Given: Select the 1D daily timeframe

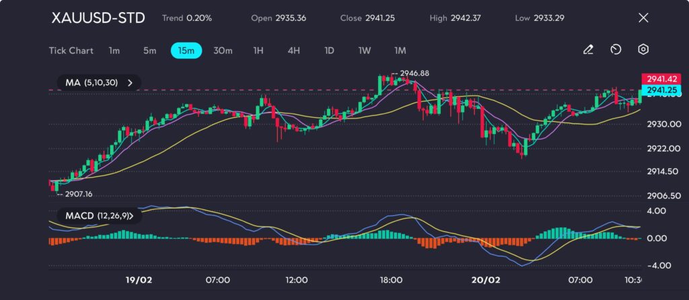Looking at the screenshot, I should pyautogui.click(x=329, y=50).
